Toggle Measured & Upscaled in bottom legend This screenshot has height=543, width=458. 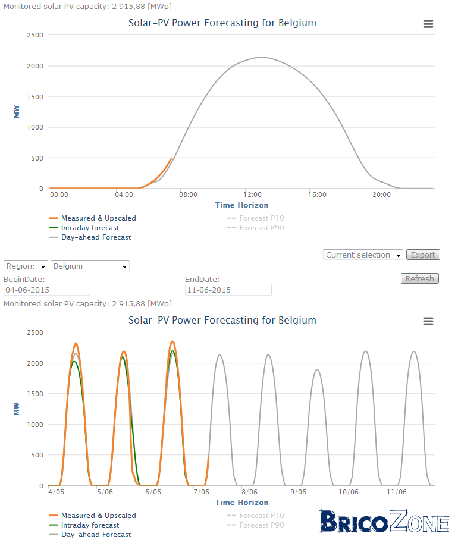(x=93, y=516)
